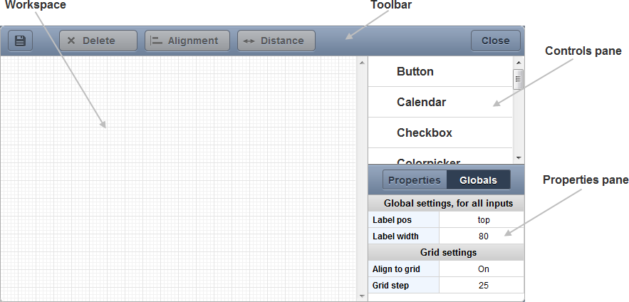Choose Checkbox control in list
Screen dimensions: 629x302
pos(440,132)
